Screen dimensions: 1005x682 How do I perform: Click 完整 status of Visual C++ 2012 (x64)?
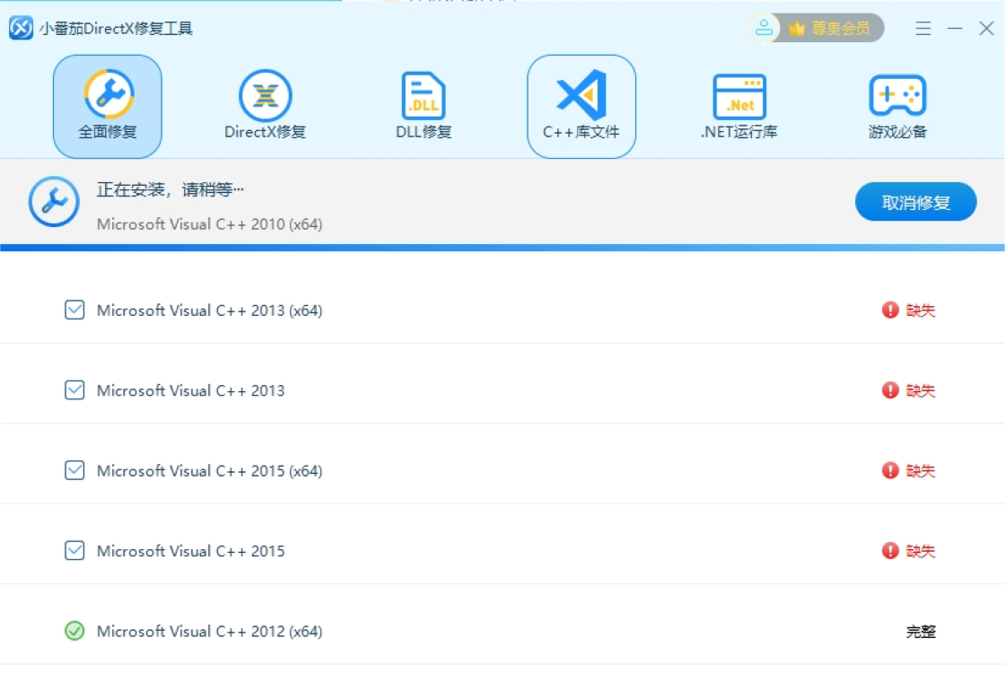pos(921,632)
